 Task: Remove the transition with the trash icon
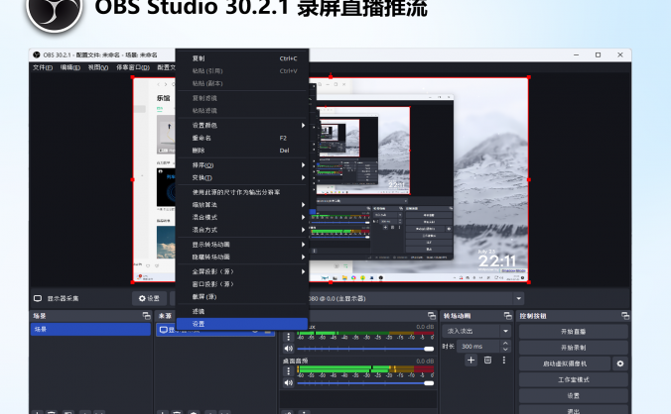487,361
